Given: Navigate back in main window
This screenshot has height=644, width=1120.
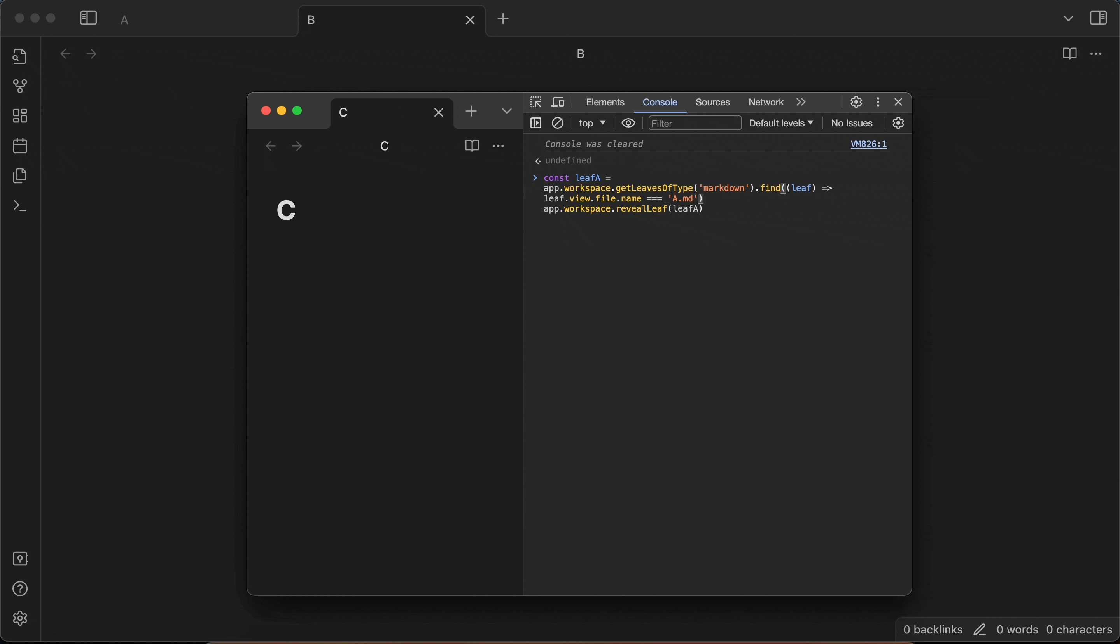Looking at the screenshot, I should click(65, 54).
